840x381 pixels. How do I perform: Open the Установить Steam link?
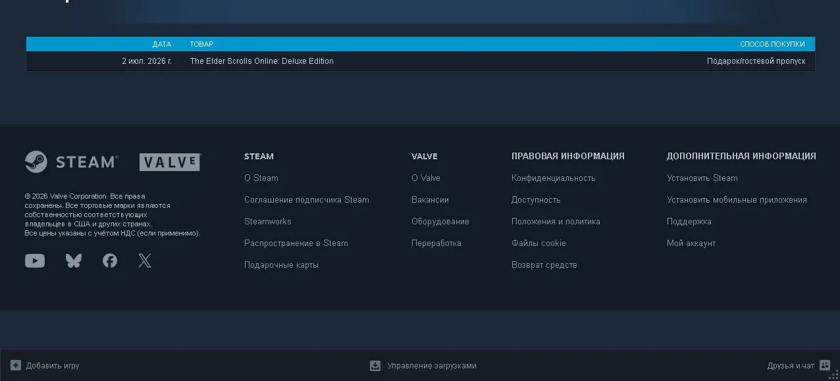702,178
